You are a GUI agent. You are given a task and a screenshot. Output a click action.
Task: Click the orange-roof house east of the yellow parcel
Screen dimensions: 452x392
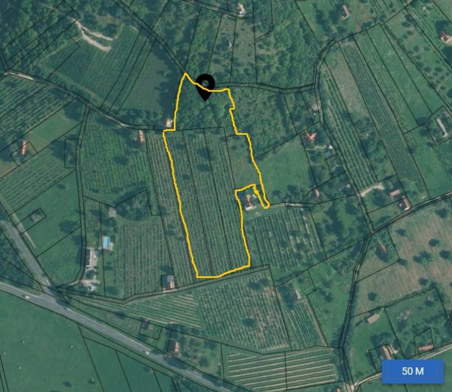point(311,136)
